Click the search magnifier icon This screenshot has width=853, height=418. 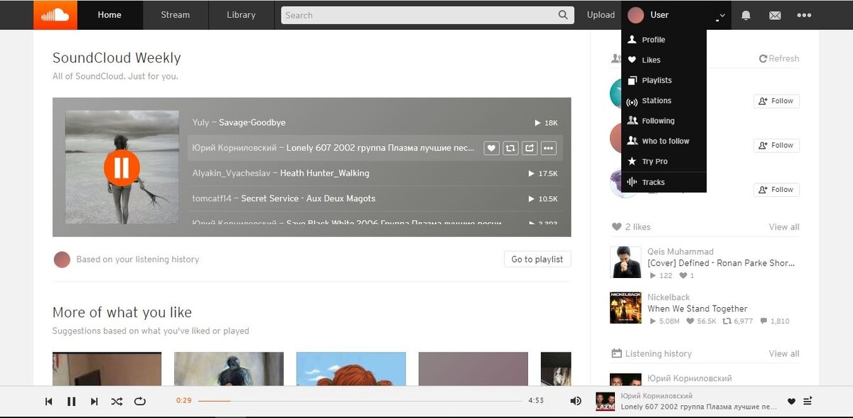(563, 15)
